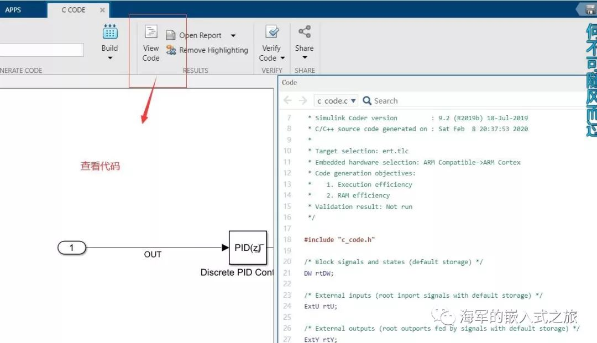Click the inport block labeled 1
Viewport: 597px width, 343px height.
72,248
